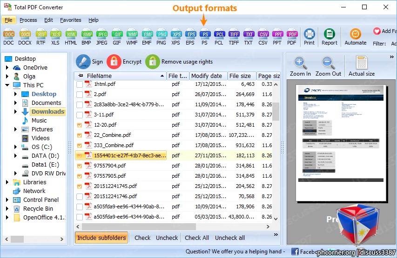Click the Uncheck button
The width and height of the screenshot is (397, 258).
[x=167, y=238]
